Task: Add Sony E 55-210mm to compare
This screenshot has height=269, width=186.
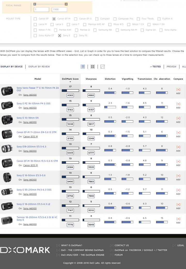Action: point(178,192)
